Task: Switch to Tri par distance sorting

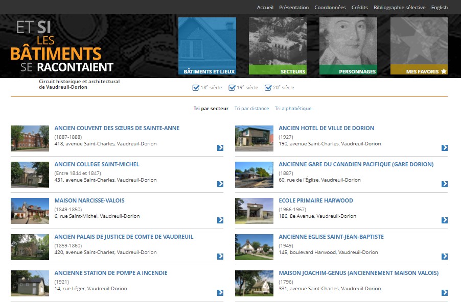Action: click(x=251, y=109)
